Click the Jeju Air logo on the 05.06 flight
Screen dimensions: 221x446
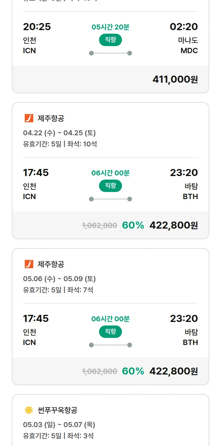(29, 264)
